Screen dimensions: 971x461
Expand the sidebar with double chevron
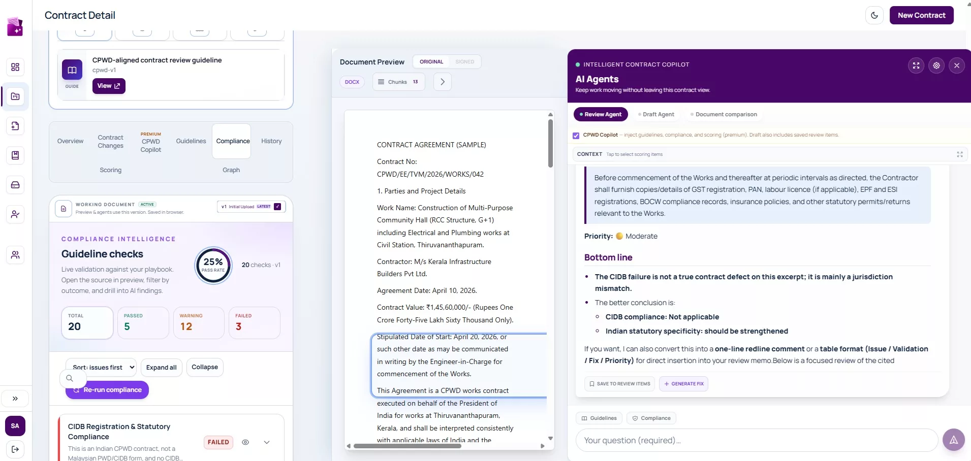15,399
